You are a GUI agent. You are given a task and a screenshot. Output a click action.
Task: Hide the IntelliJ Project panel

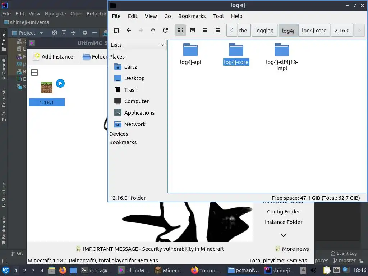click(95, 33)
